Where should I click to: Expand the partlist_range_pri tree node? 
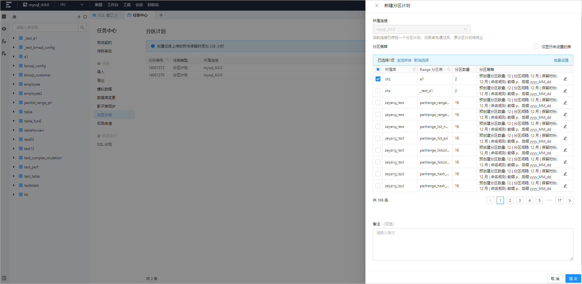[x=14, y=102]
